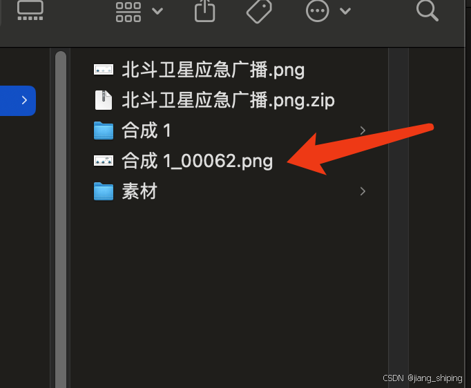Expand the 素材 folder chevron

(x=363, y=191)
